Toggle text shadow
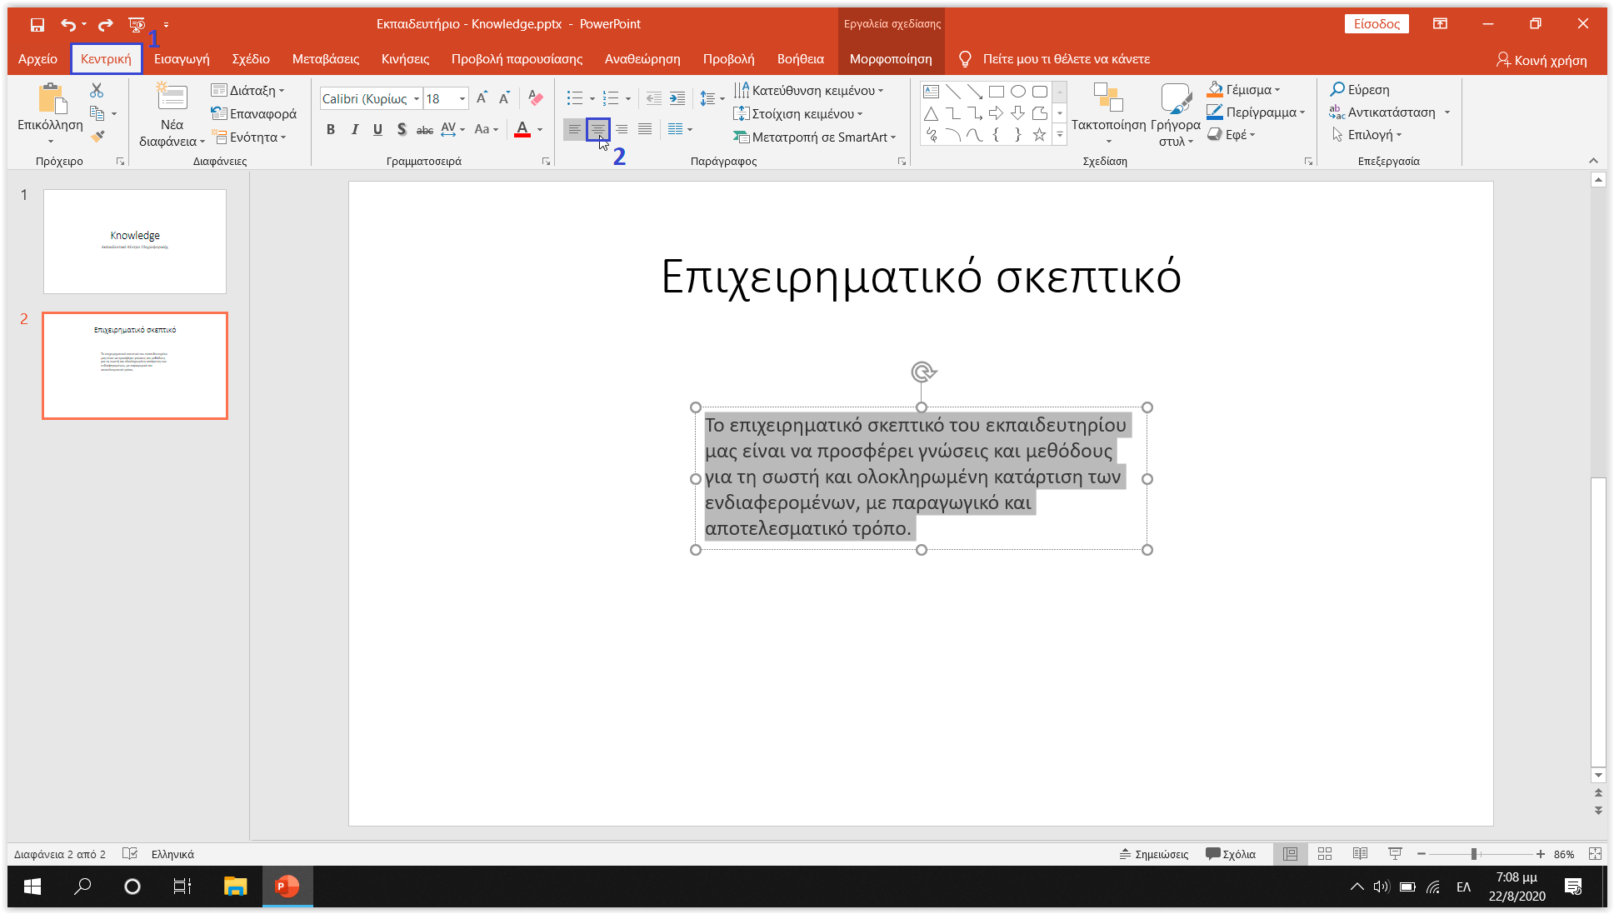The image size is (1614, 914). click(x=402, y=129)
